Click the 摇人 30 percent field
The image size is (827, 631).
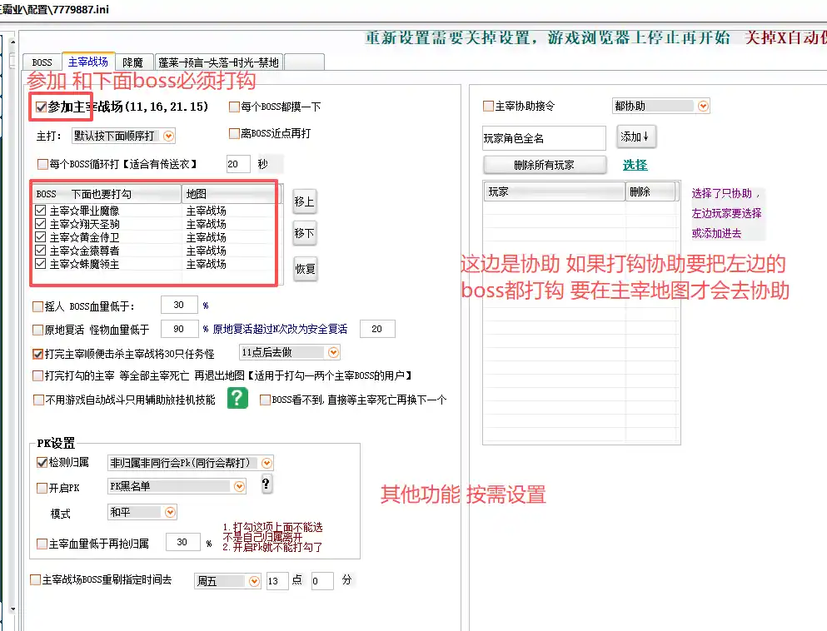(x=179, y=305)
